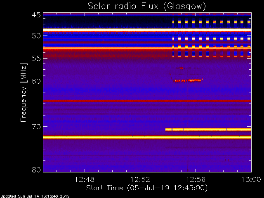
Task: Click the 'Frequency [MHz]' axis label
Action: point(24,93)
